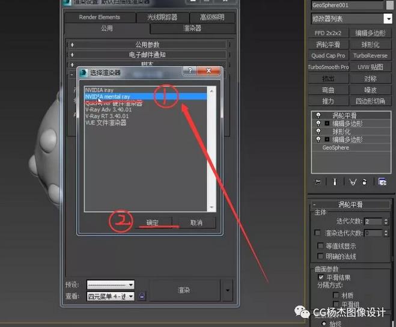Click the Make Unique icon
This screenshot has width=396, height=327.
click(353, 182)
